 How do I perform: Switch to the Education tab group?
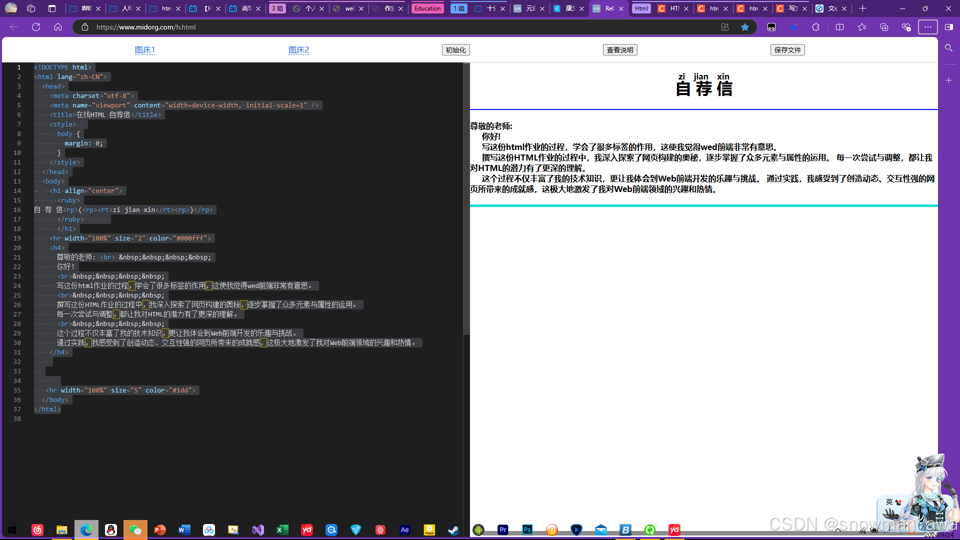tap(427, 8)
